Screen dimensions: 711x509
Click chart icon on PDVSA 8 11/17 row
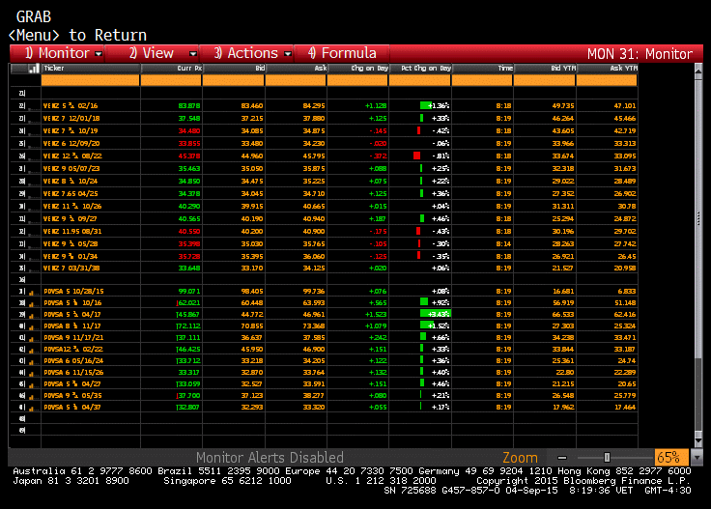(x=31, y=327)
